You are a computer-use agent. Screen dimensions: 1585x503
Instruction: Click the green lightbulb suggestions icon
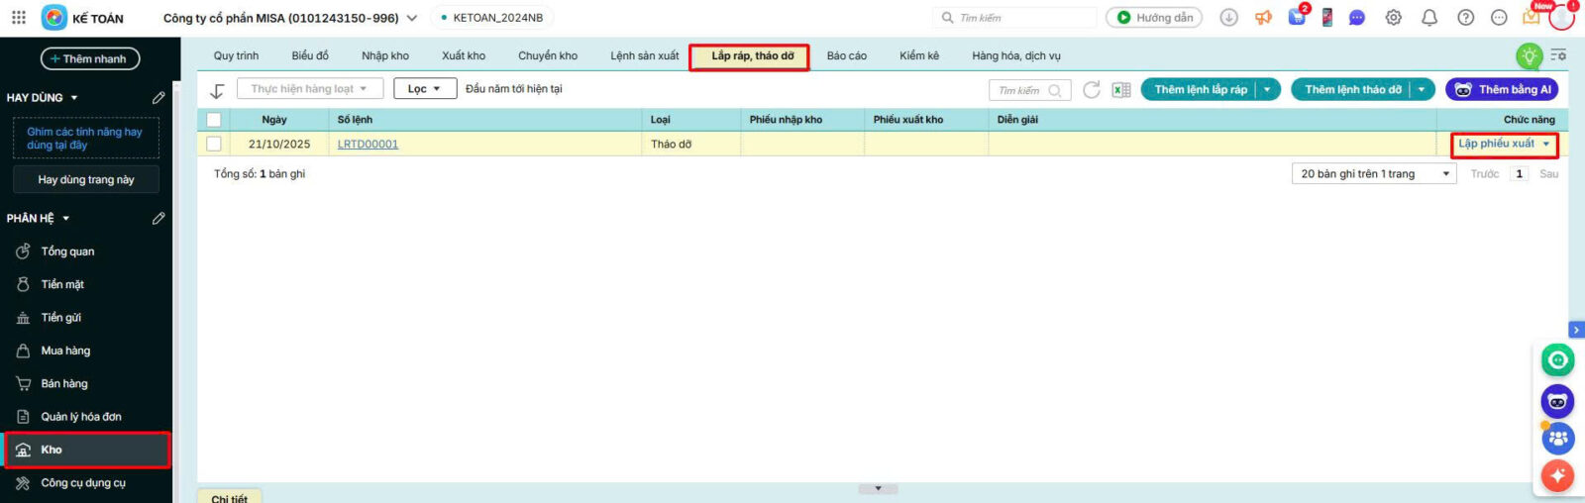point(1529,55)
